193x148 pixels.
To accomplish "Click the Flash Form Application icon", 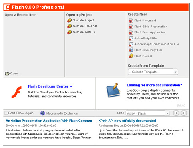I will click(131, 32).
